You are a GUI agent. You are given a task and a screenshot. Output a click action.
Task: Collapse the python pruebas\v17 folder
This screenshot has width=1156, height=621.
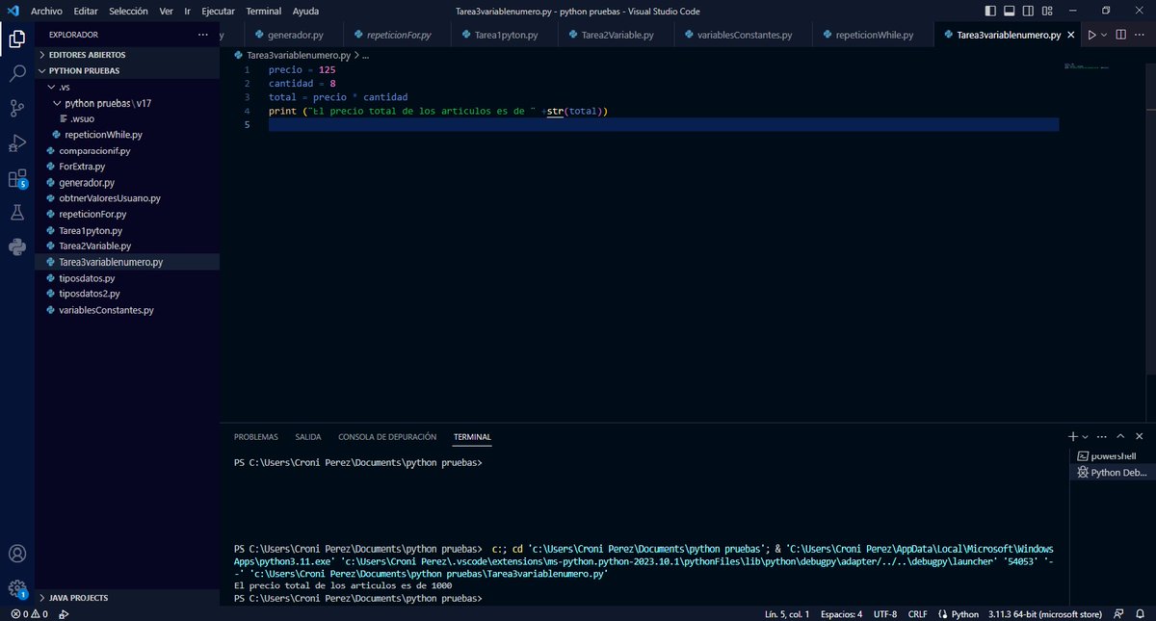tap(127, 102)
